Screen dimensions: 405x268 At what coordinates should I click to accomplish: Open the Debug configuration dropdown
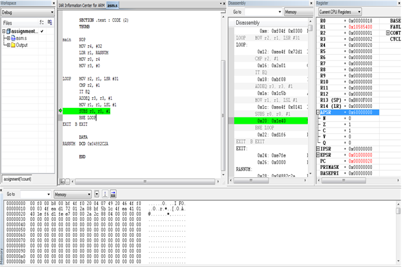[28, 12]
